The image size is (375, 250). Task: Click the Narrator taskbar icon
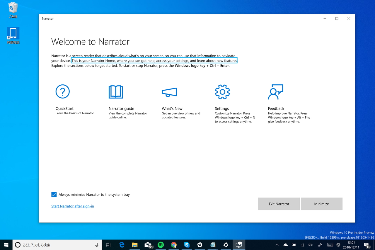tap(239, 245)
